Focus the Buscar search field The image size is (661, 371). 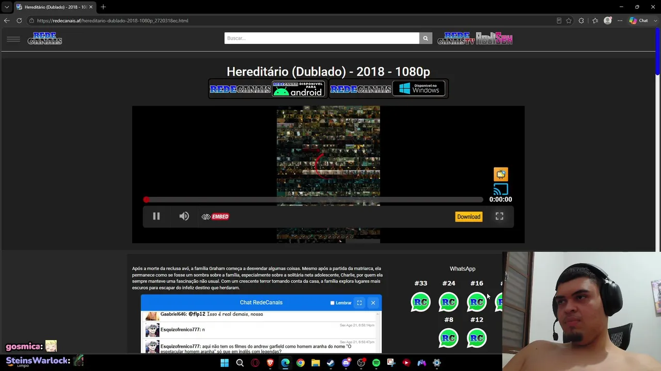322,38
